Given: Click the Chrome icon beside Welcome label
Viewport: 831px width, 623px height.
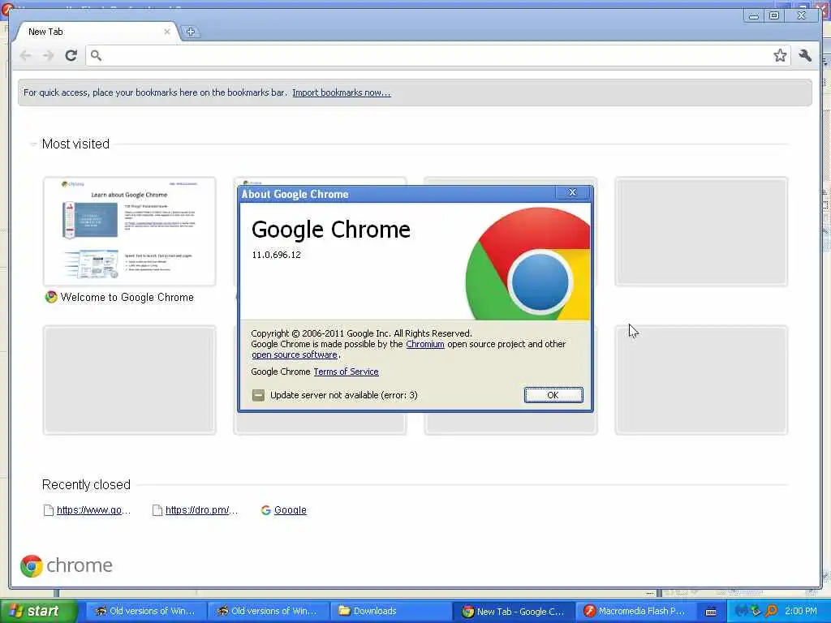Looking at the screenshot, I should pos(51,297).
